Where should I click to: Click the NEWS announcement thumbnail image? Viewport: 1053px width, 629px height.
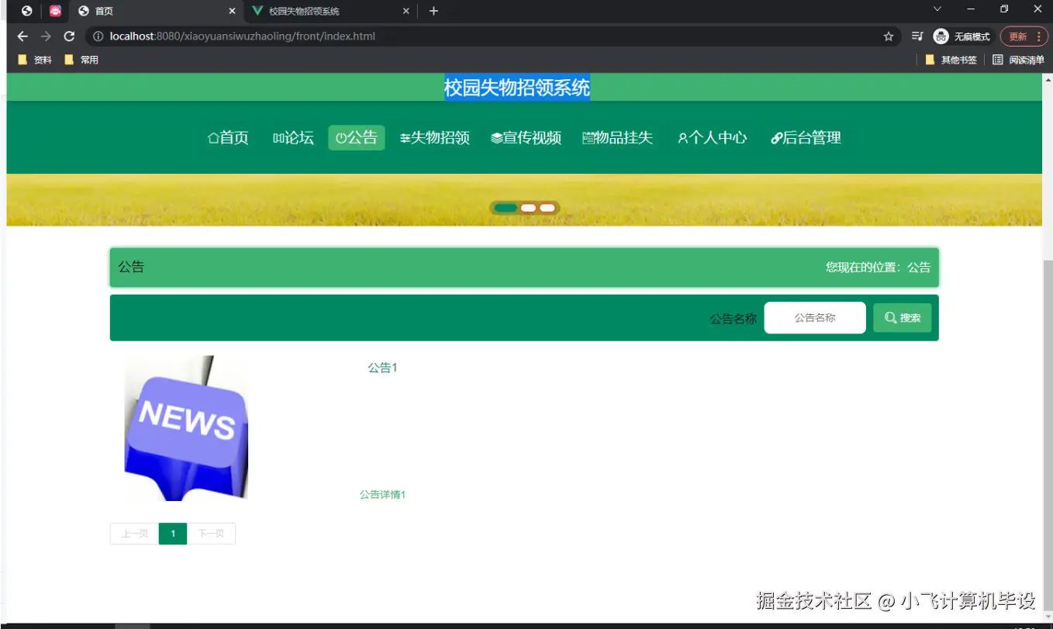pos(186,427)
